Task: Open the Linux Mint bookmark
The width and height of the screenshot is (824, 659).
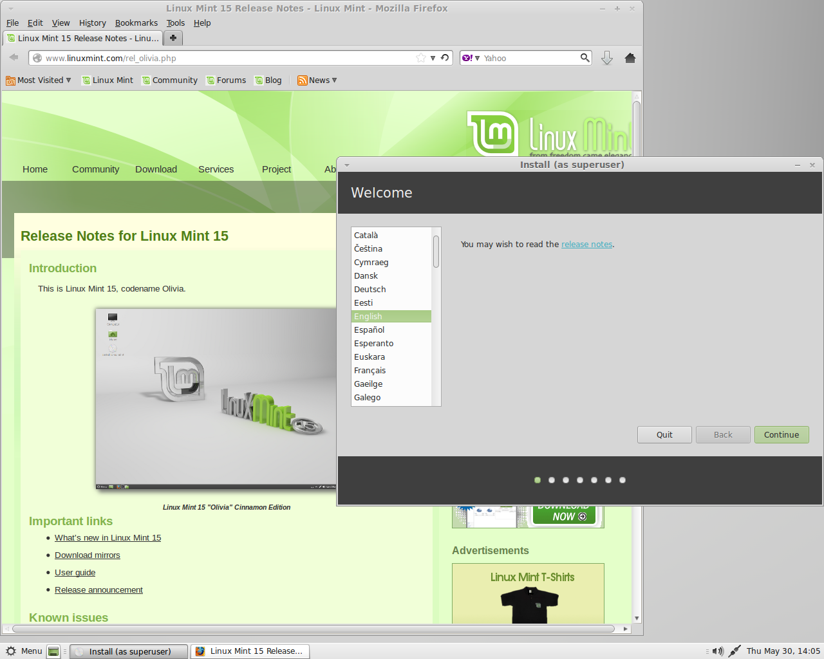Action: [x=108, y=80]
